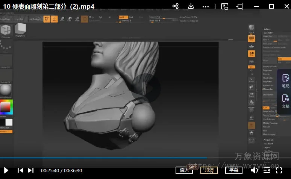Click the ZBrush material sphere thumbnail
Screen dimensions: 291x179
pos(6,90)
